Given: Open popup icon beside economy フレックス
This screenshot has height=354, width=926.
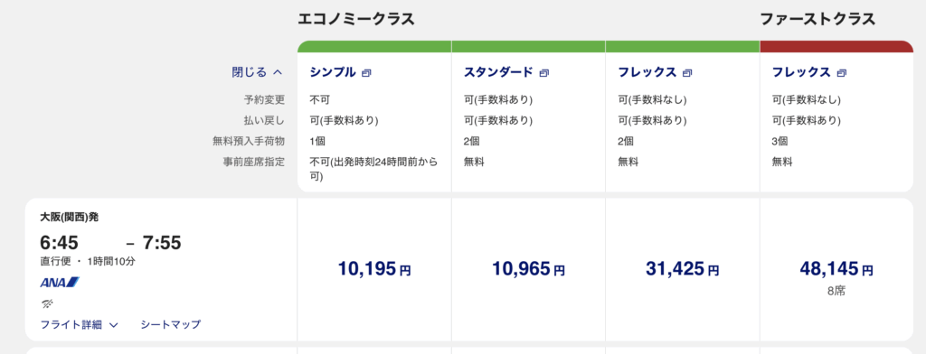Looking at the screenshot, I should click(687, 73).
